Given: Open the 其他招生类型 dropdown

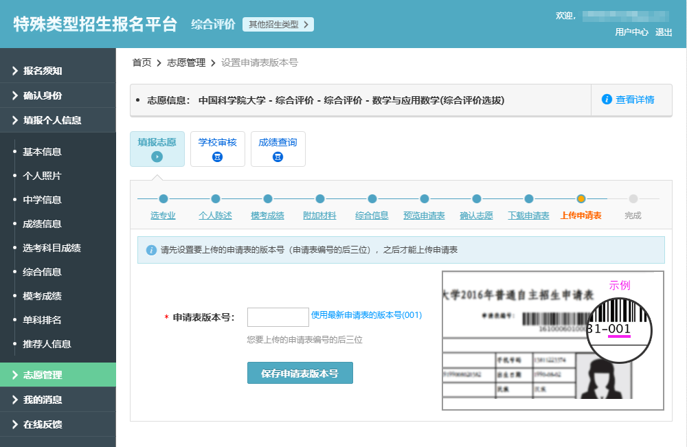Looking at the screenshot, I should pyautogui.click(x=278, y=23).
